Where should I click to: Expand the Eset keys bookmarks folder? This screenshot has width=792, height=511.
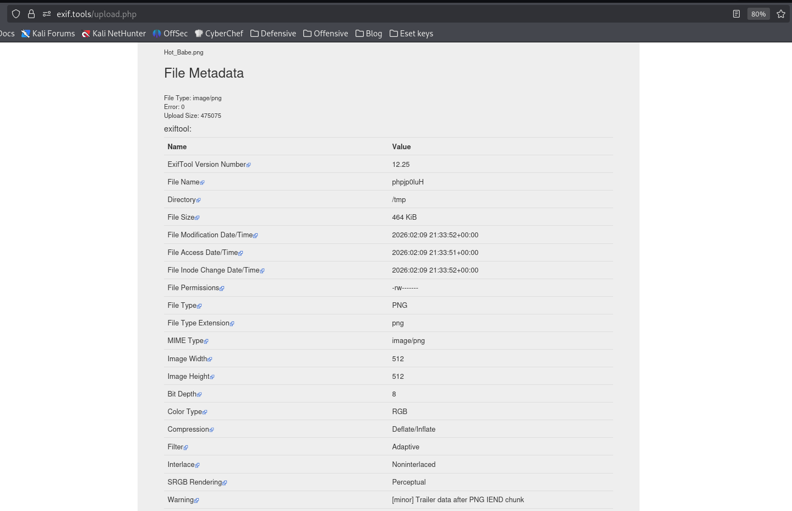click(x=411, y=34)
